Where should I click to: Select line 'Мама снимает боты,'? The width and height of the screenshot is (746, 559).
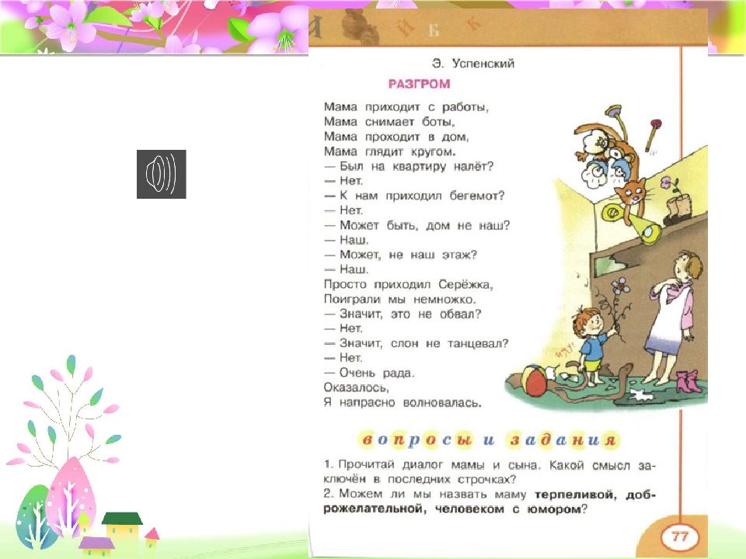coord(389,122)
